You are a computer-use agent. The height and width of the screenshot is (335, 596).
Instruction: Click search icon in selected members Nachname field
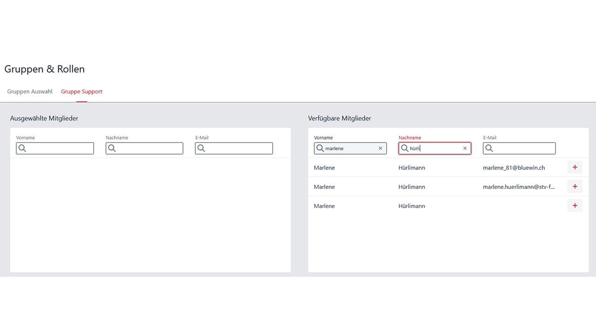(x=112, y=148)
